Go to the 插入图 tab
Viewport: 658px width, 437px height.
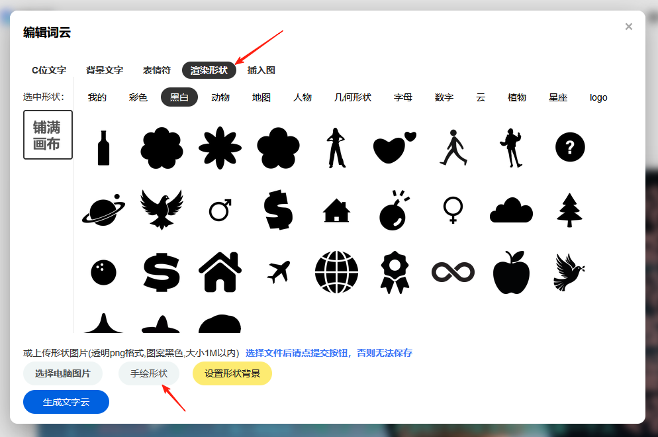[x=261, y=70]
